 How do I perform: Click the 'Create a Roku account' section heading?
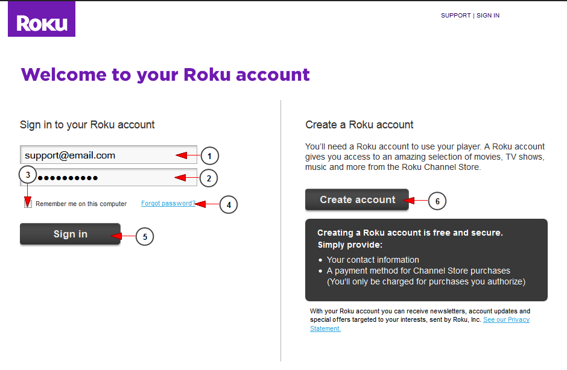click(x=360, y=125)
